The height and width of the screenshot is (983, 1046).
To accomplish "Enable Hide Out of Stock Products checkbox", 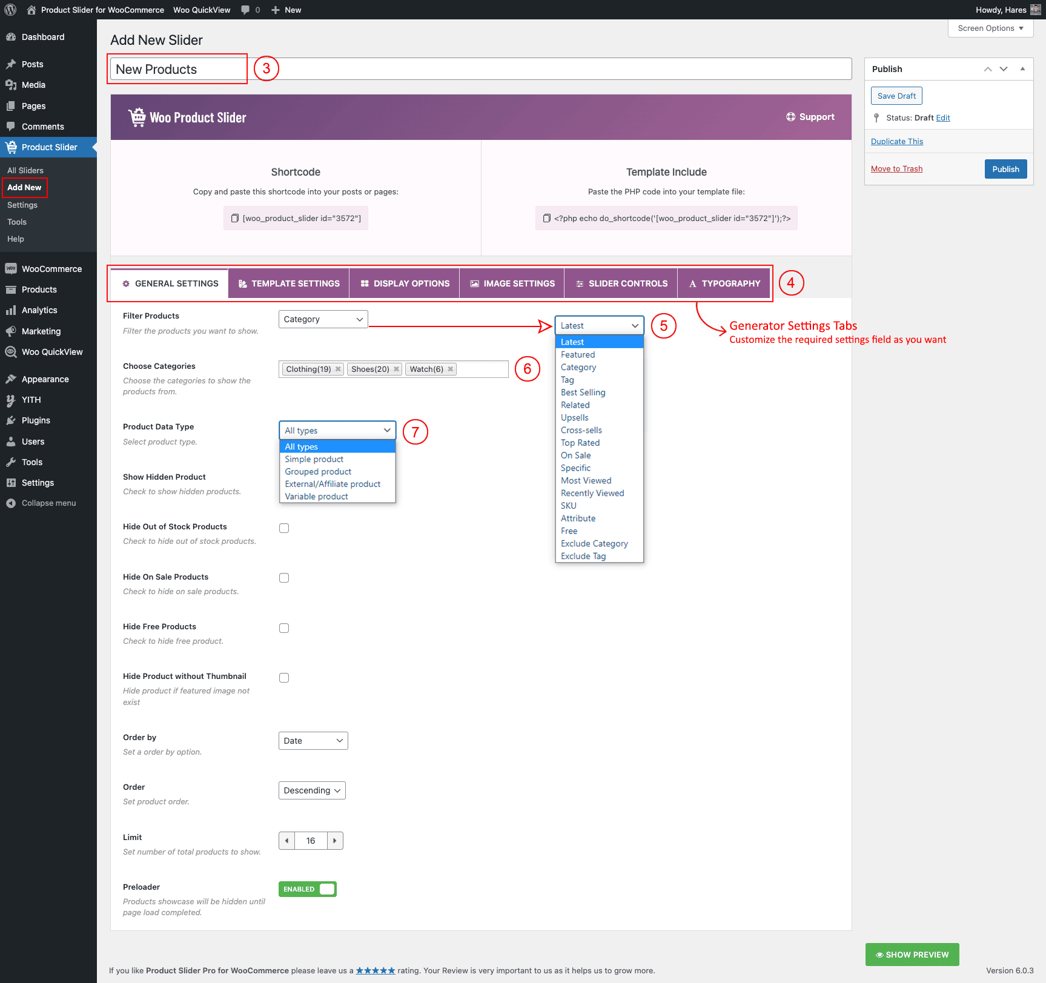I will point(284,528).
